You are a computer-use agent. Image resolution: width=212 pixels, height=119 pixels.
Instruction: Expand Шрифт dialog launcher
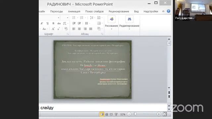point(68,34)
